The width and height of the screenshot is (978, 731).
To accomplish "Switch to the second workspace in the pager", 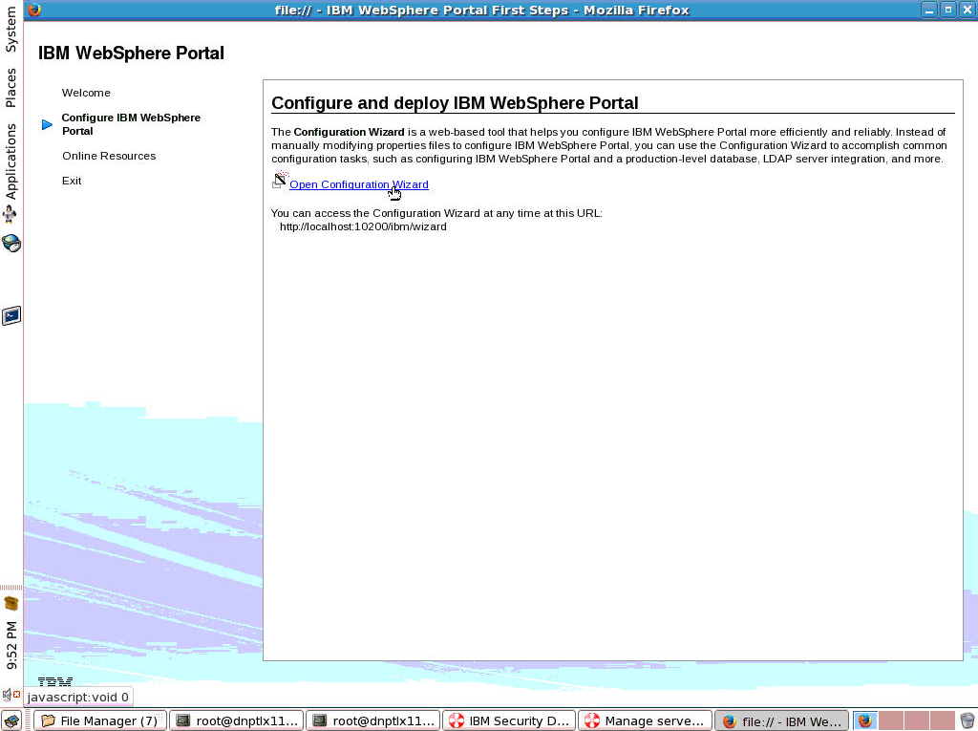I will pos(891,721).
